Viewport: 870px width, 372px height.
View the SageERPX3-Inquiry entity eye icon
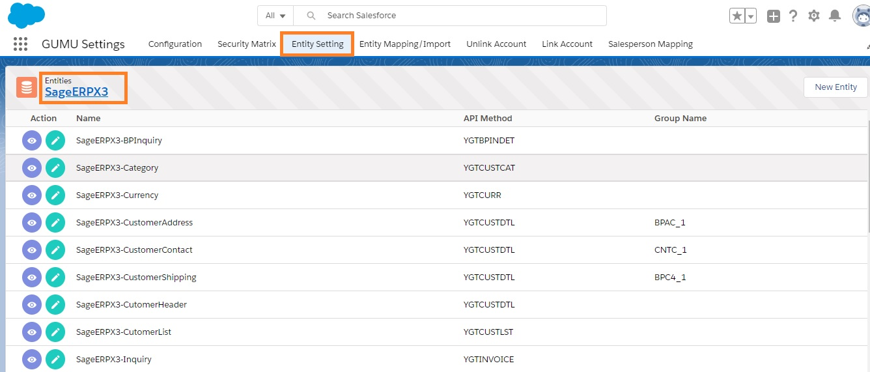32,359
